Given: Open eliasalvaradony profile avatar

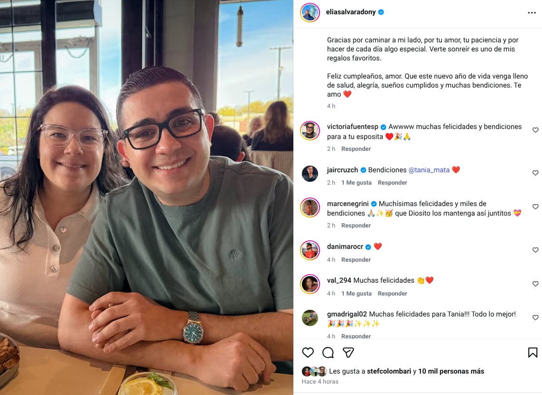Looking at the screenshot, I should point(310,13).
